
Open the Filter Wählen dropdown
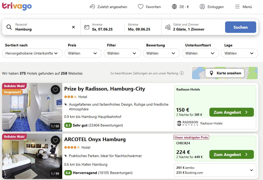click(x=122, y=53)
